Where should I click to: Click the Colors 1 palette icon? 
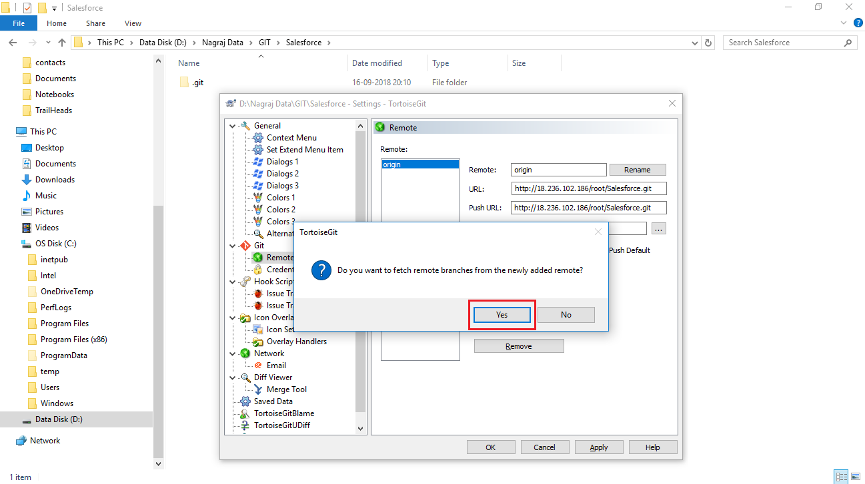click(258, 198)
